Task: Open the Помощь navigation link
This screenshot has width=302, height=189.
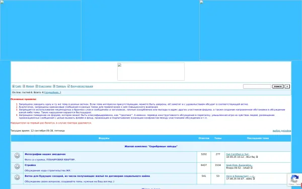Action: 61,86
